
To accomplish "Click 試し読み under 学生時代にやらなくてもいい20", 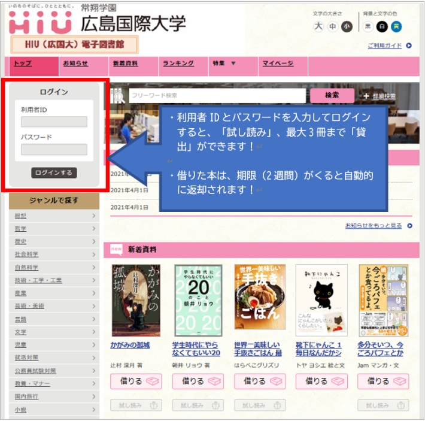I will [x=198, y=405].
